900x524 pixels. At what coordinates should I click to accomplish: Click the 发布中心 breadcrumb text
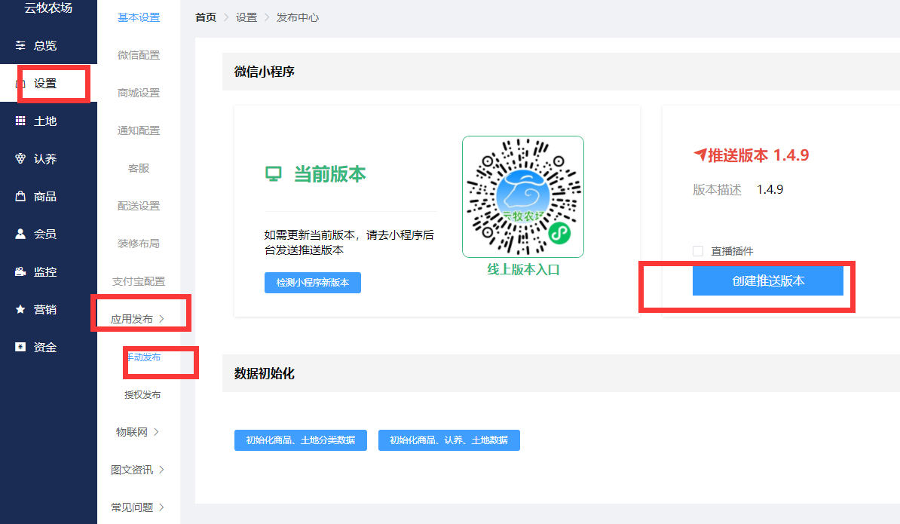tap(297, 17)
